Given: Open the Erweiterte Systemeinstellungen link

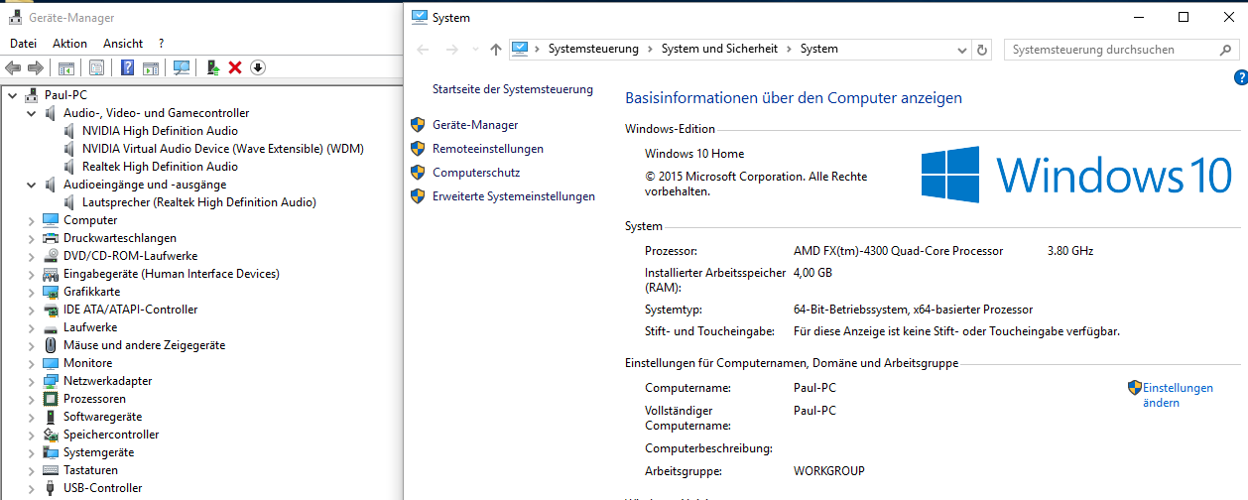Looking at the screenshot, I should click(x=513, y=196).
